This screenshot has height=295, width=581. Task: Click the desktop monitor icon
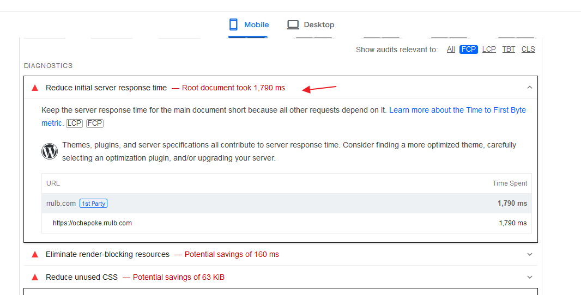(x=293, y=25)
